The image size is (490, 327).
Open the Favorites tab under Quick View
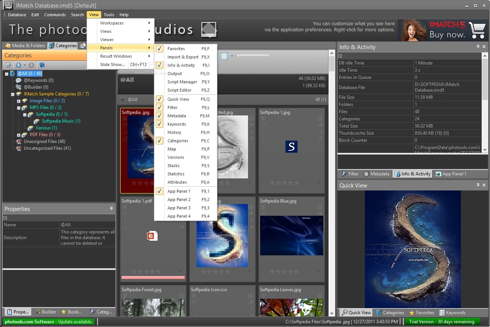pyautogui.click(x=421, y=313)
